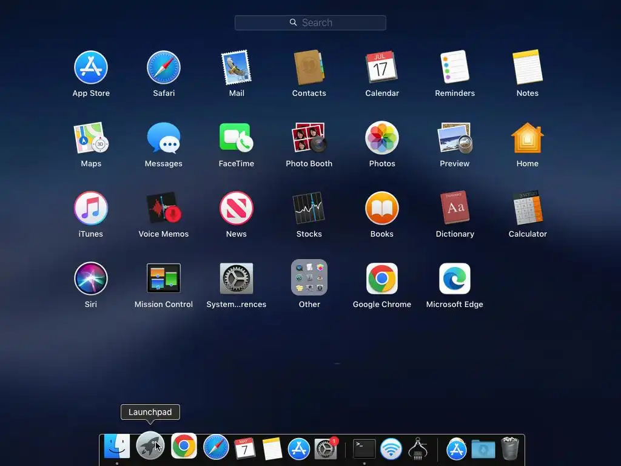The width and height of the screenshot is (621, 466).
Task: Open the App Store in Launchpad grid
Action: 91,67
